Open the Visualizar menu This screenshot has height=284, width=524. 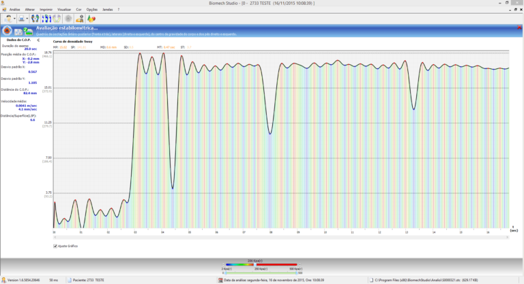(x=64, y=10)
